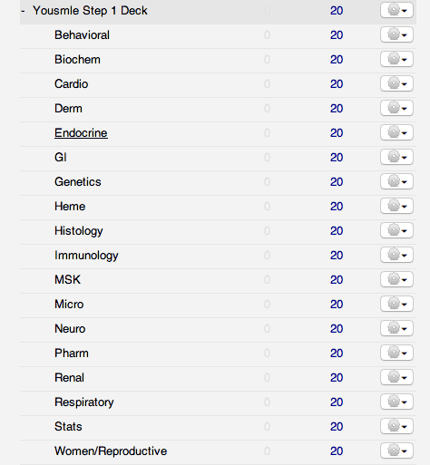This screenshot has height=465, width=430.
Task: Open gear options for Yousmle Step 1 Deck
Action: click(x=396, y=11)
